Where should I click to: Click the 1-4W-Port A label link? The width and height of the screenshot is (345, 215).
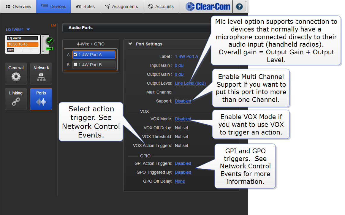(186, 56)
